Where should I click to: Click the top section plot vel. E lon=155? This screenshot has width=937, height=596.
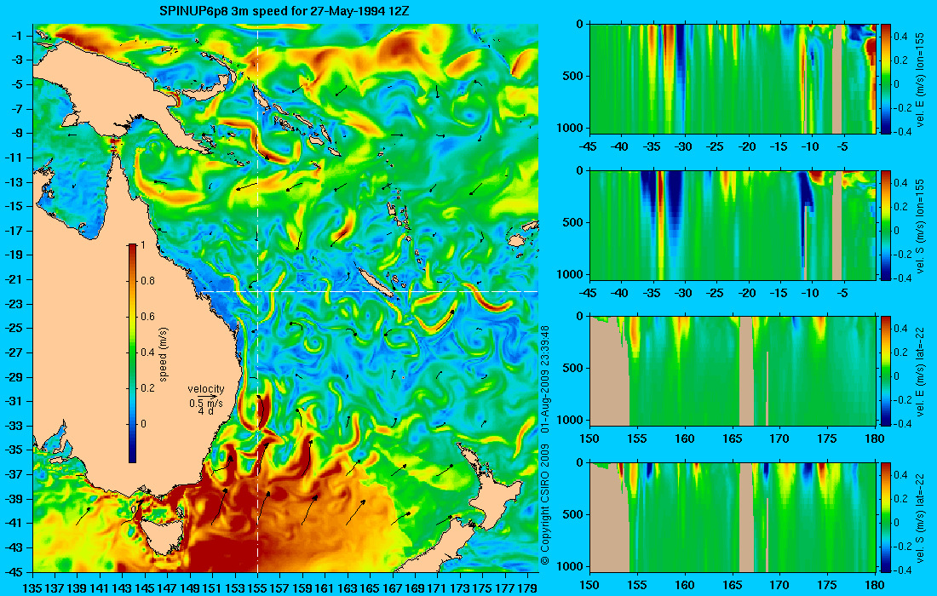[733, 79]
